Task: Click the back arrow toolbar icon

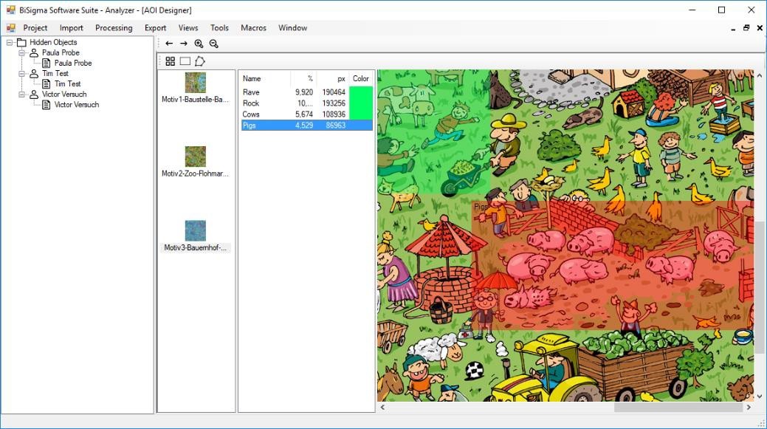Action: click(x=169, y=44)
